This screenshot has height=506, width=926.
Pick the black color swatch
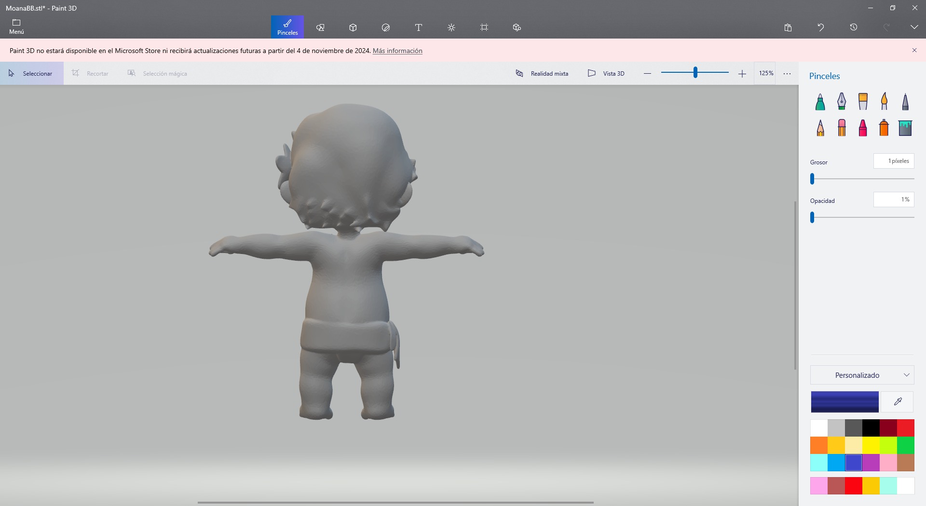(x=871, y=428)
